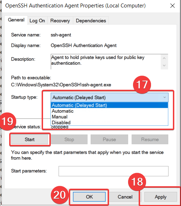
Task: Click the Startup type combo box field
Action: [x=109, y=98]
